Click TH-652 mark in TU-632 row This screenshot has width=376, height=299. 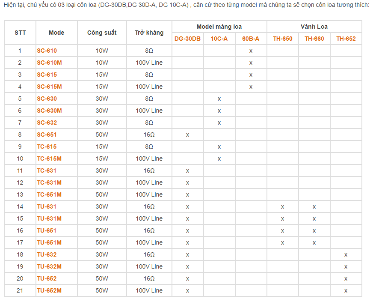coord(346,255)
